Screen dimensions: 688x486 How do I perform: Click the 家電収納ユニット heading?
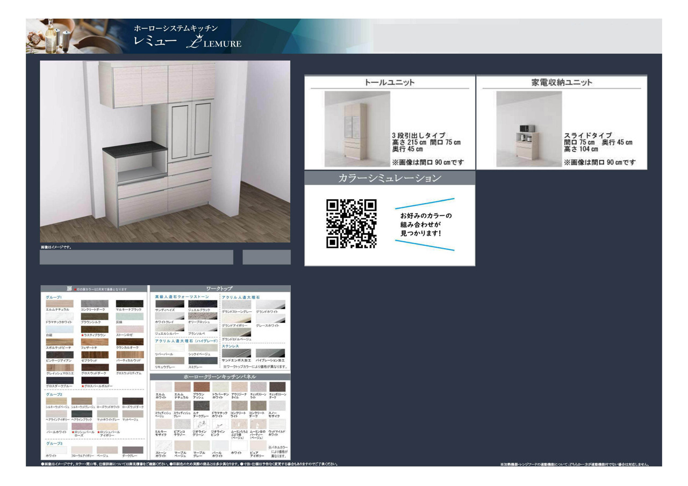(x=561, y=82)
